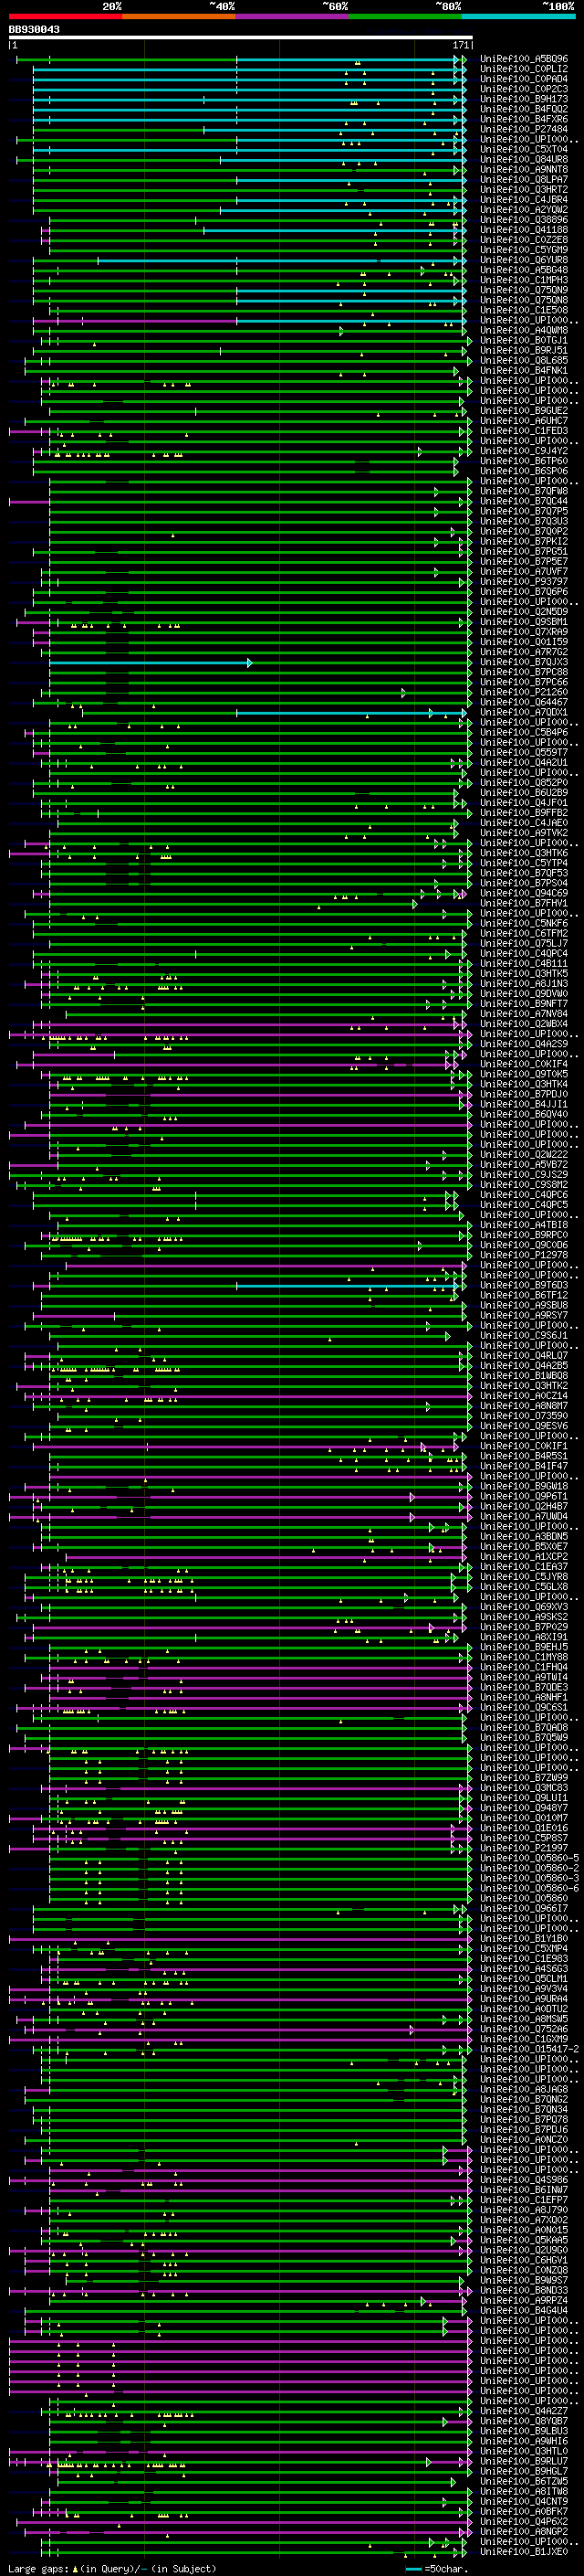This screenshot has width=584, height=2576.
Task: Select label UniRef100_C1FED3
Action: point(523,431)
